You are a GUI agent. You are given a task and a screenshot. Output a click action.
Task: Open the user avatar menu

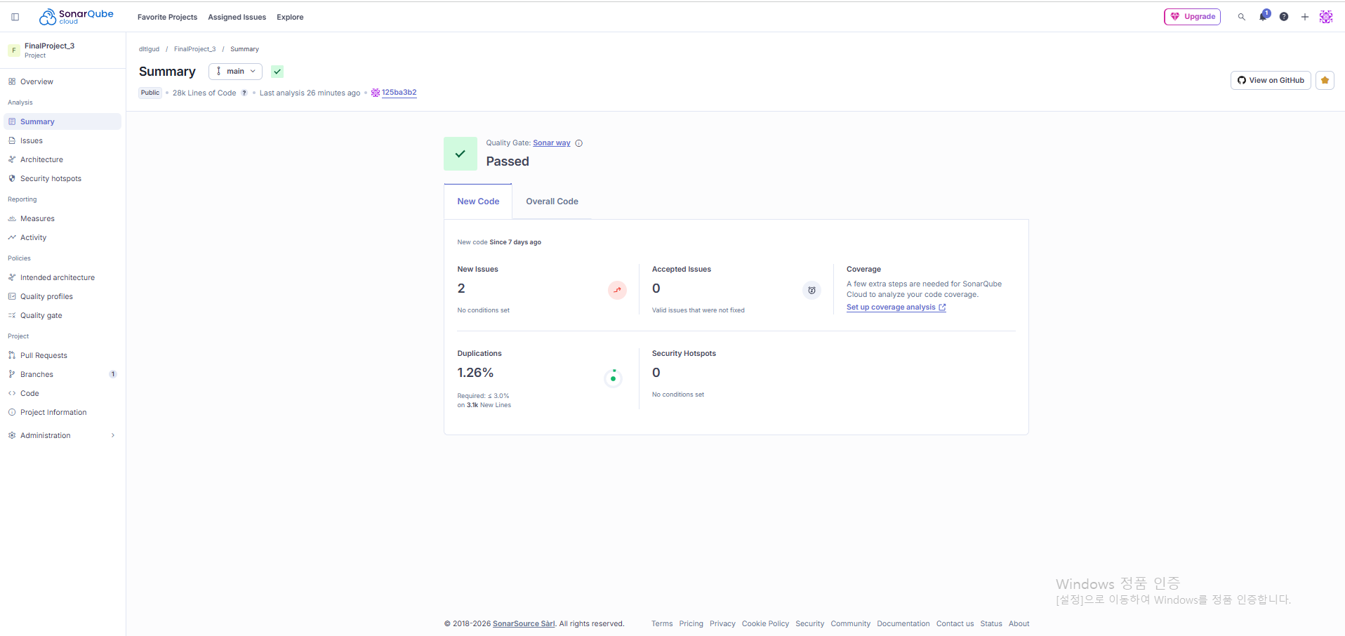coord(1326,17)
